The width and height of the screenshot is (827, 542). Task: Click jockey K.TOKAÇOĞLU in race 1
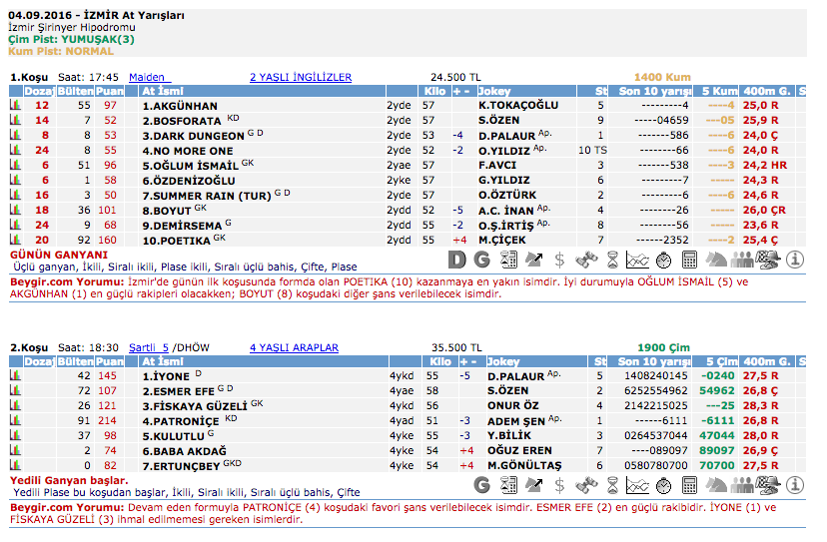(x=517, y=105)
